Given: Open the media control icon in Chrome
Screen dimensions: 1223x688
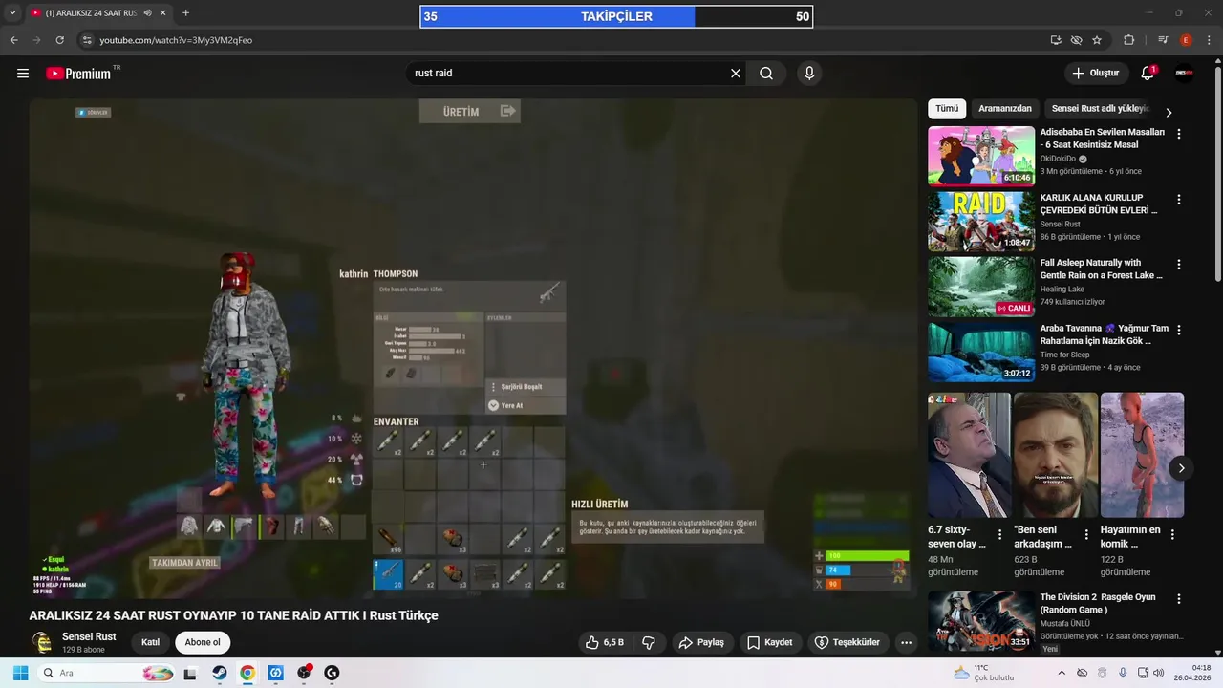Looking at the screenshot, I should click(x=1163, y=40).
